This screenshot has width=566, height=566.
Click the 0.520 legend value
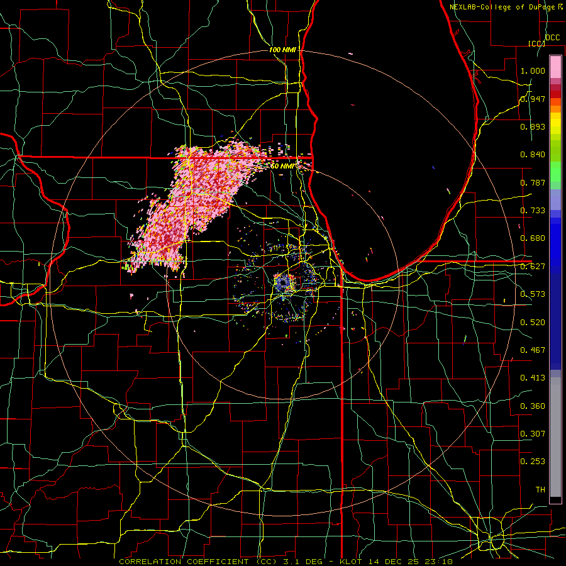tap(533, 323)
